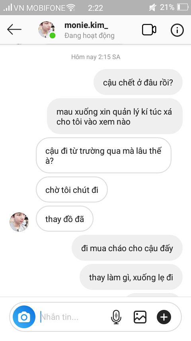
Task: Open conversation info icon
Action: click(177, 30)
